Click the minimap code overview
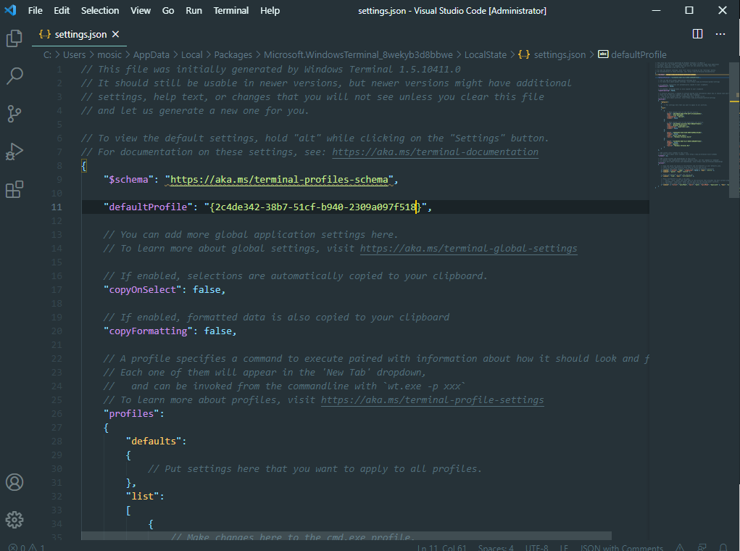The image size is (740, 551). click(x=692, y=125)
